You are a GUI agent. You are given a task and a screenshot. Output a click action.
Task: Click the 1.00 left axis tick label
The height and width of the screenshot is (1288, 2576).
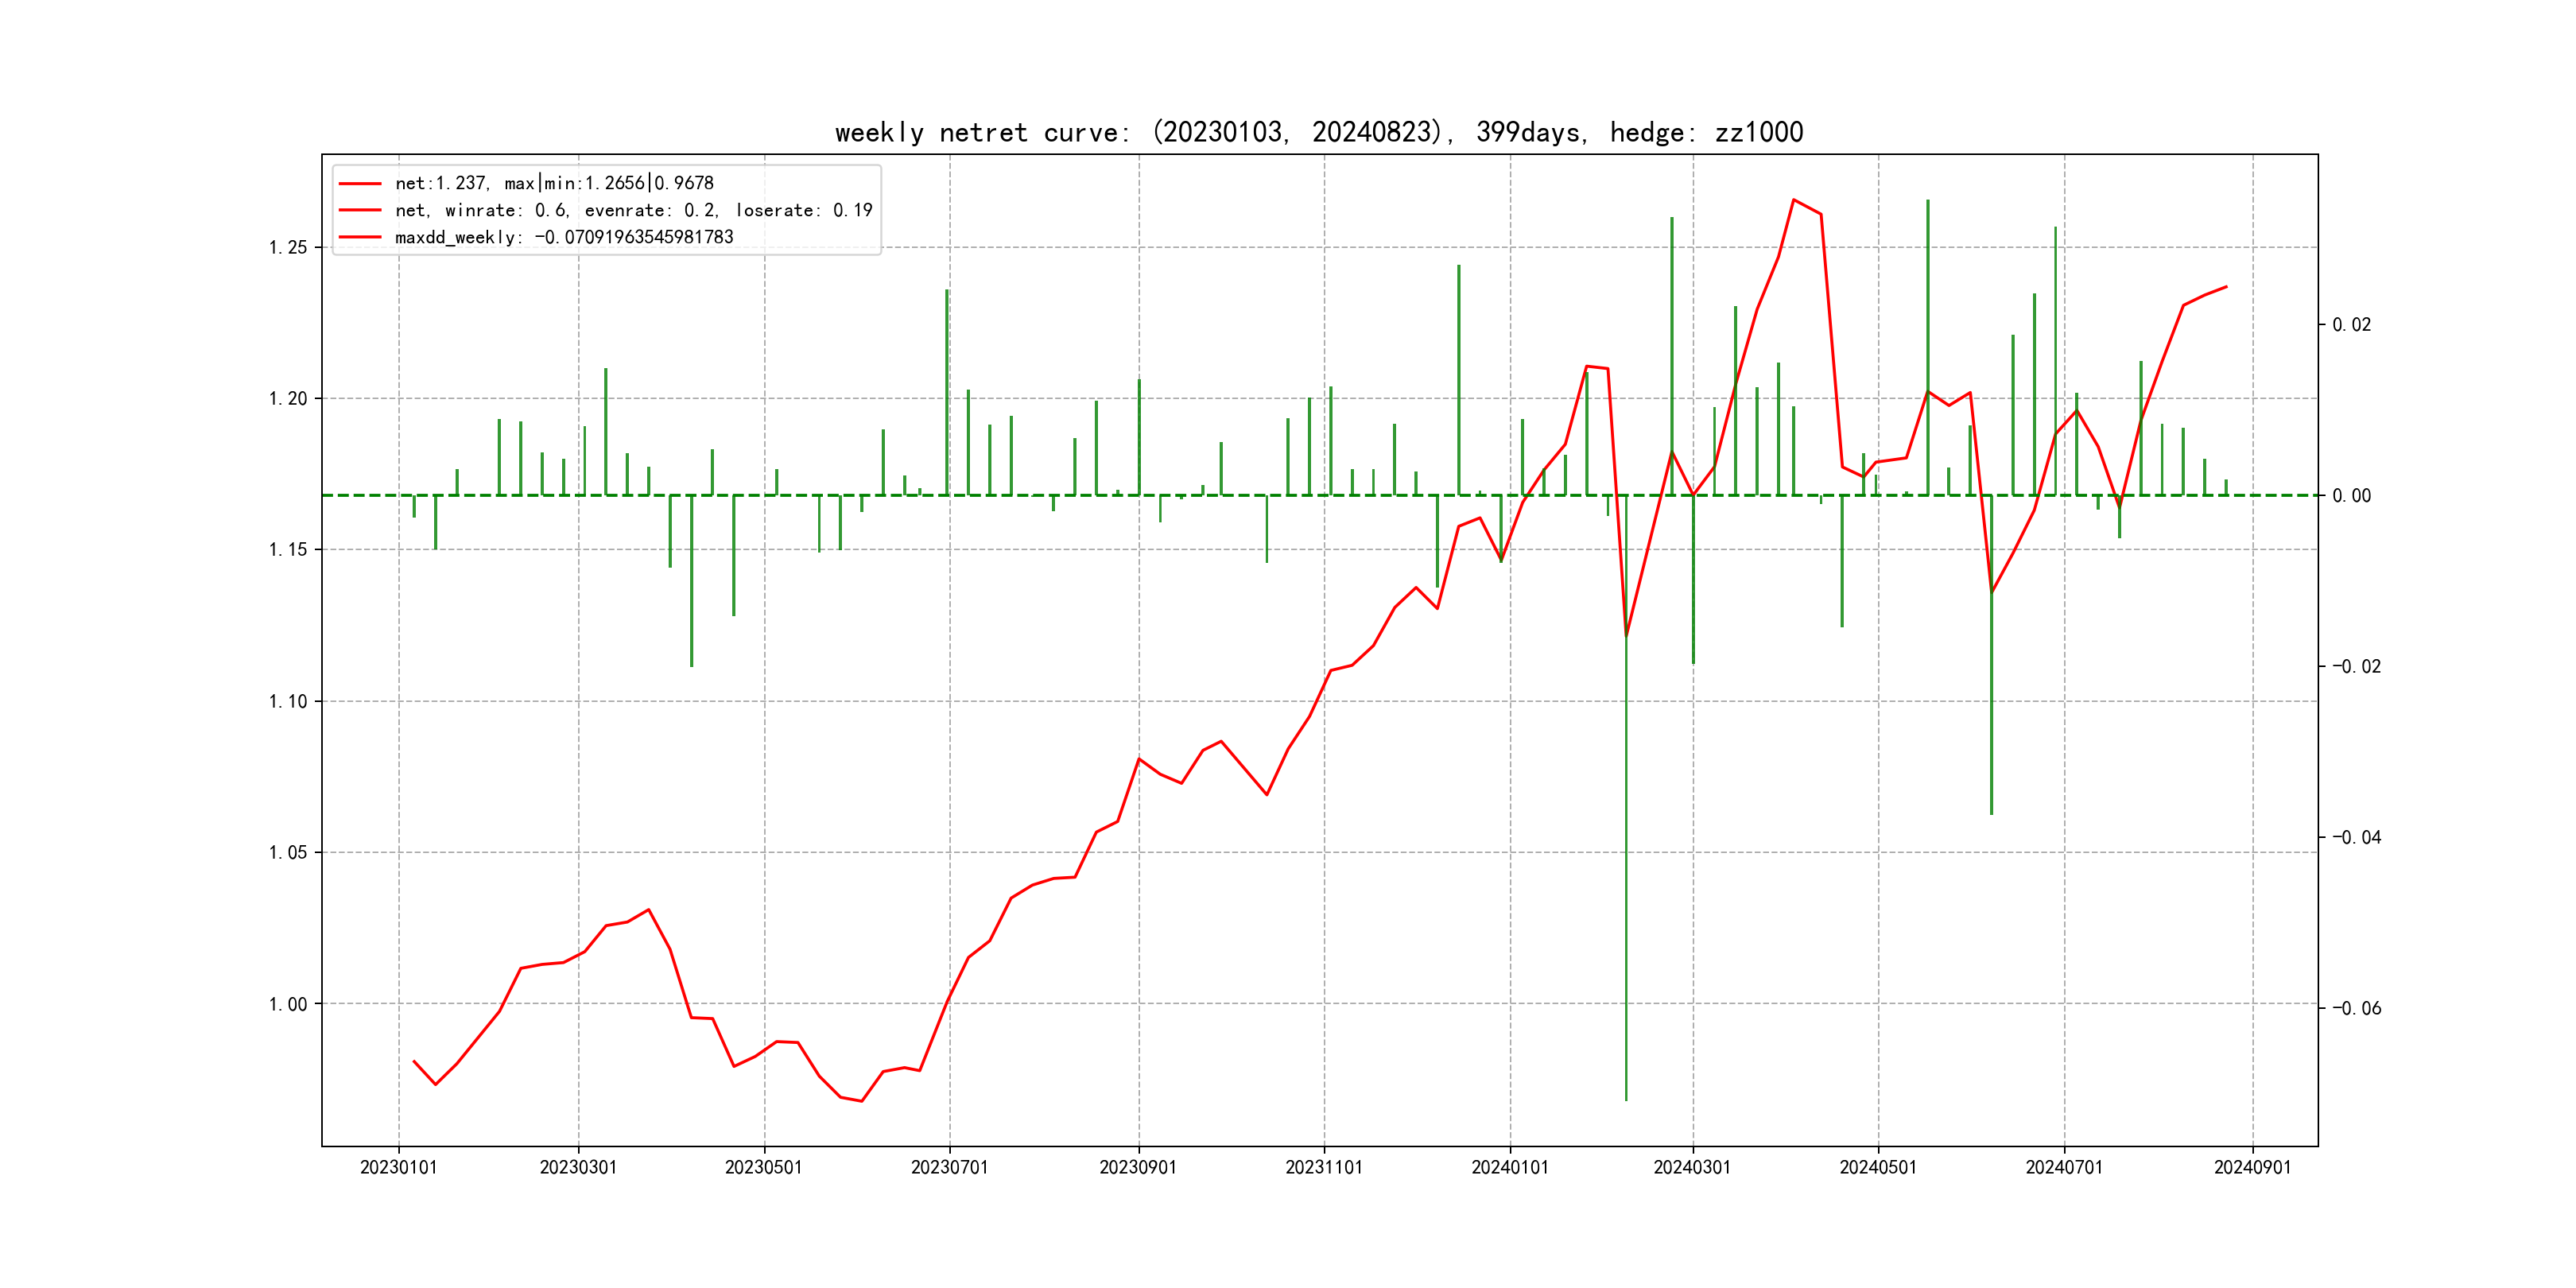point(288,1004)
